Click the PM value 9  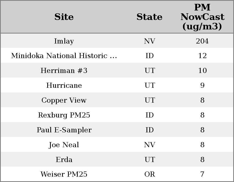tap(202, 85)
